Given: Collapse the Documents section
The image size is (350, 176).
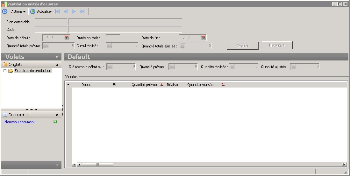Looking at the screenshot, I should click(x=57, y=115).
